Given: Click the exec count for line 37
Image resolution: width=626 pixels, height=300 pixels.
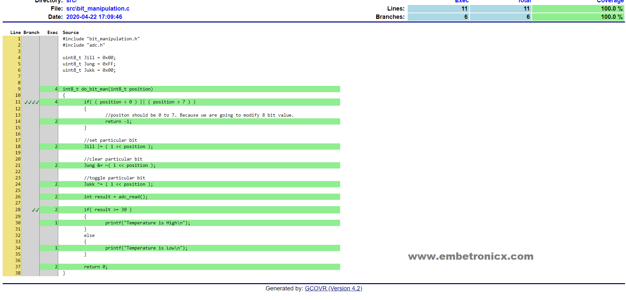Looking at the screenshot, I should [56, 267].
